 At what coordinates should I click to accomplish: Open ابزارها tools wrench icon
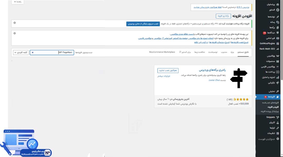278,128
